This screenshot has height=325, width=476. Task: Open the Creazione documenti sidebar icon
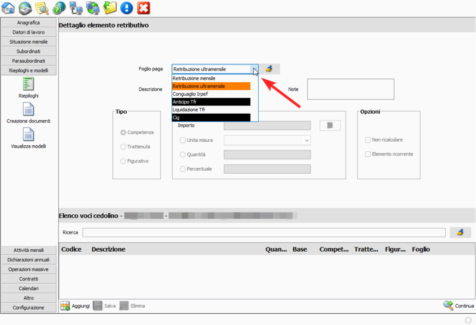point(28,110)
